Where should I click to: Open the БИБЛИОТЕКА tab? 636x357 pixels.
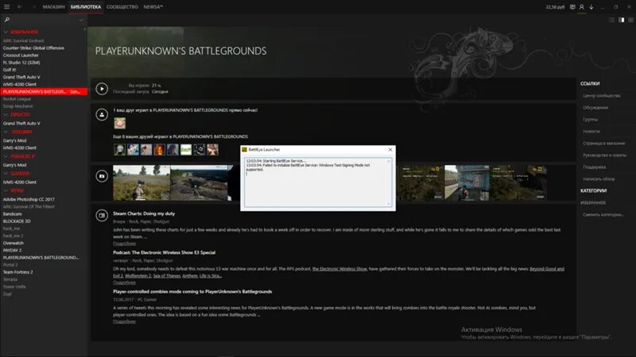(x=86, y=7)
